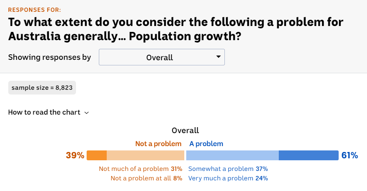Viewport: 367px width, 191px height.
Task: Click the chevron after How to read the chart
Action: coord(87,113)
